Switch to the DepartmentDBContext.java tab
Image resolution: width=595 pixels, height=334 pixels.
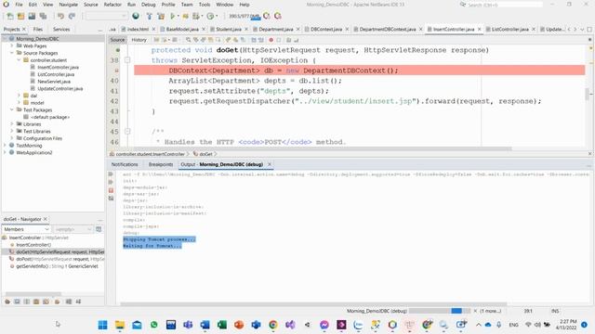(388, 29)
